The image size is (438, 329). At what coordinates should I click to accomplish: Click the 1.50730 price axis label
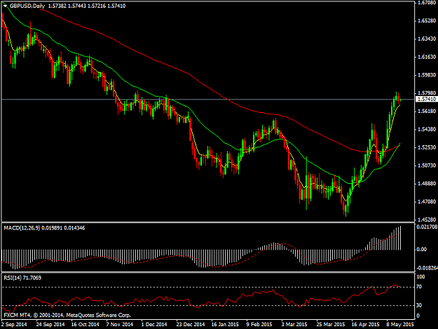[427, 166]
